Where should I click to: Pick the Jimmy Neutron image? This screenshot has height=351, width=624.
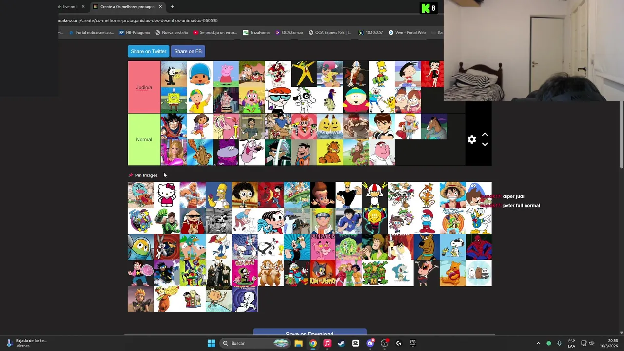click(323, 195)
